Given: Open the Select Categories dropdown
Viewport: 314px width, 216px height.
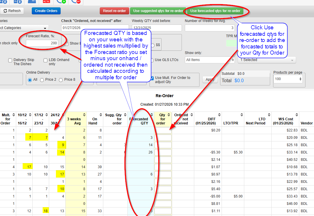Looking at the screenshot, I should point(24,28).
